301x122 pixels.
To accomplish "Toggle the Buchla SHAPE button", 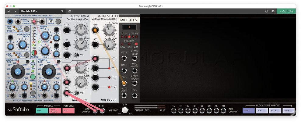I will pos(33,93).
